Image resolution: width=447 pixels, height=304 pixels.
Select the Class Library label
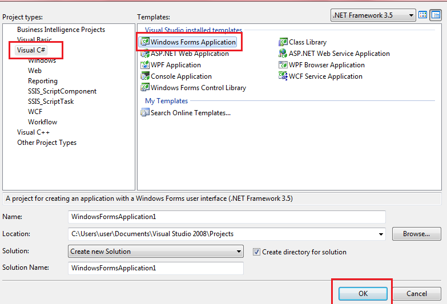(x=308, y=42)
